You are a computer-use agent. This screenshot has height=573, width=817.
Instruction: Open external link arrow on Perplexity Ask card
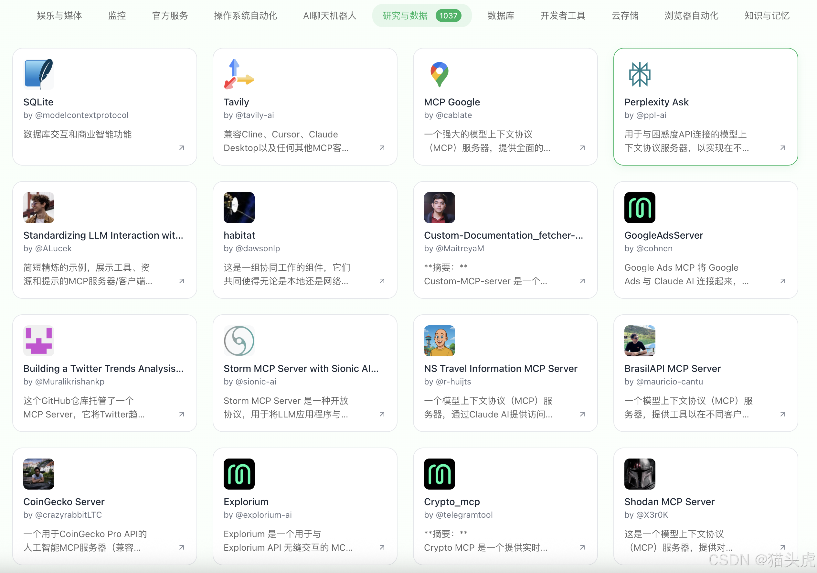coord(783,148)
